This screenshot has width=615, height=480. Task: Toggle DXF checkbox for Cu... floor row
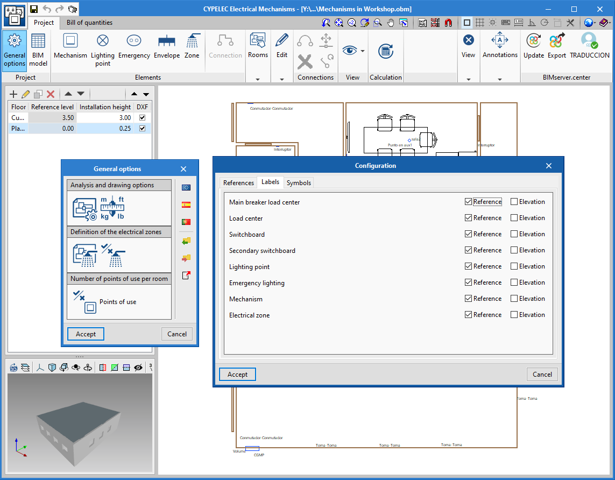[x=143, y=117]
